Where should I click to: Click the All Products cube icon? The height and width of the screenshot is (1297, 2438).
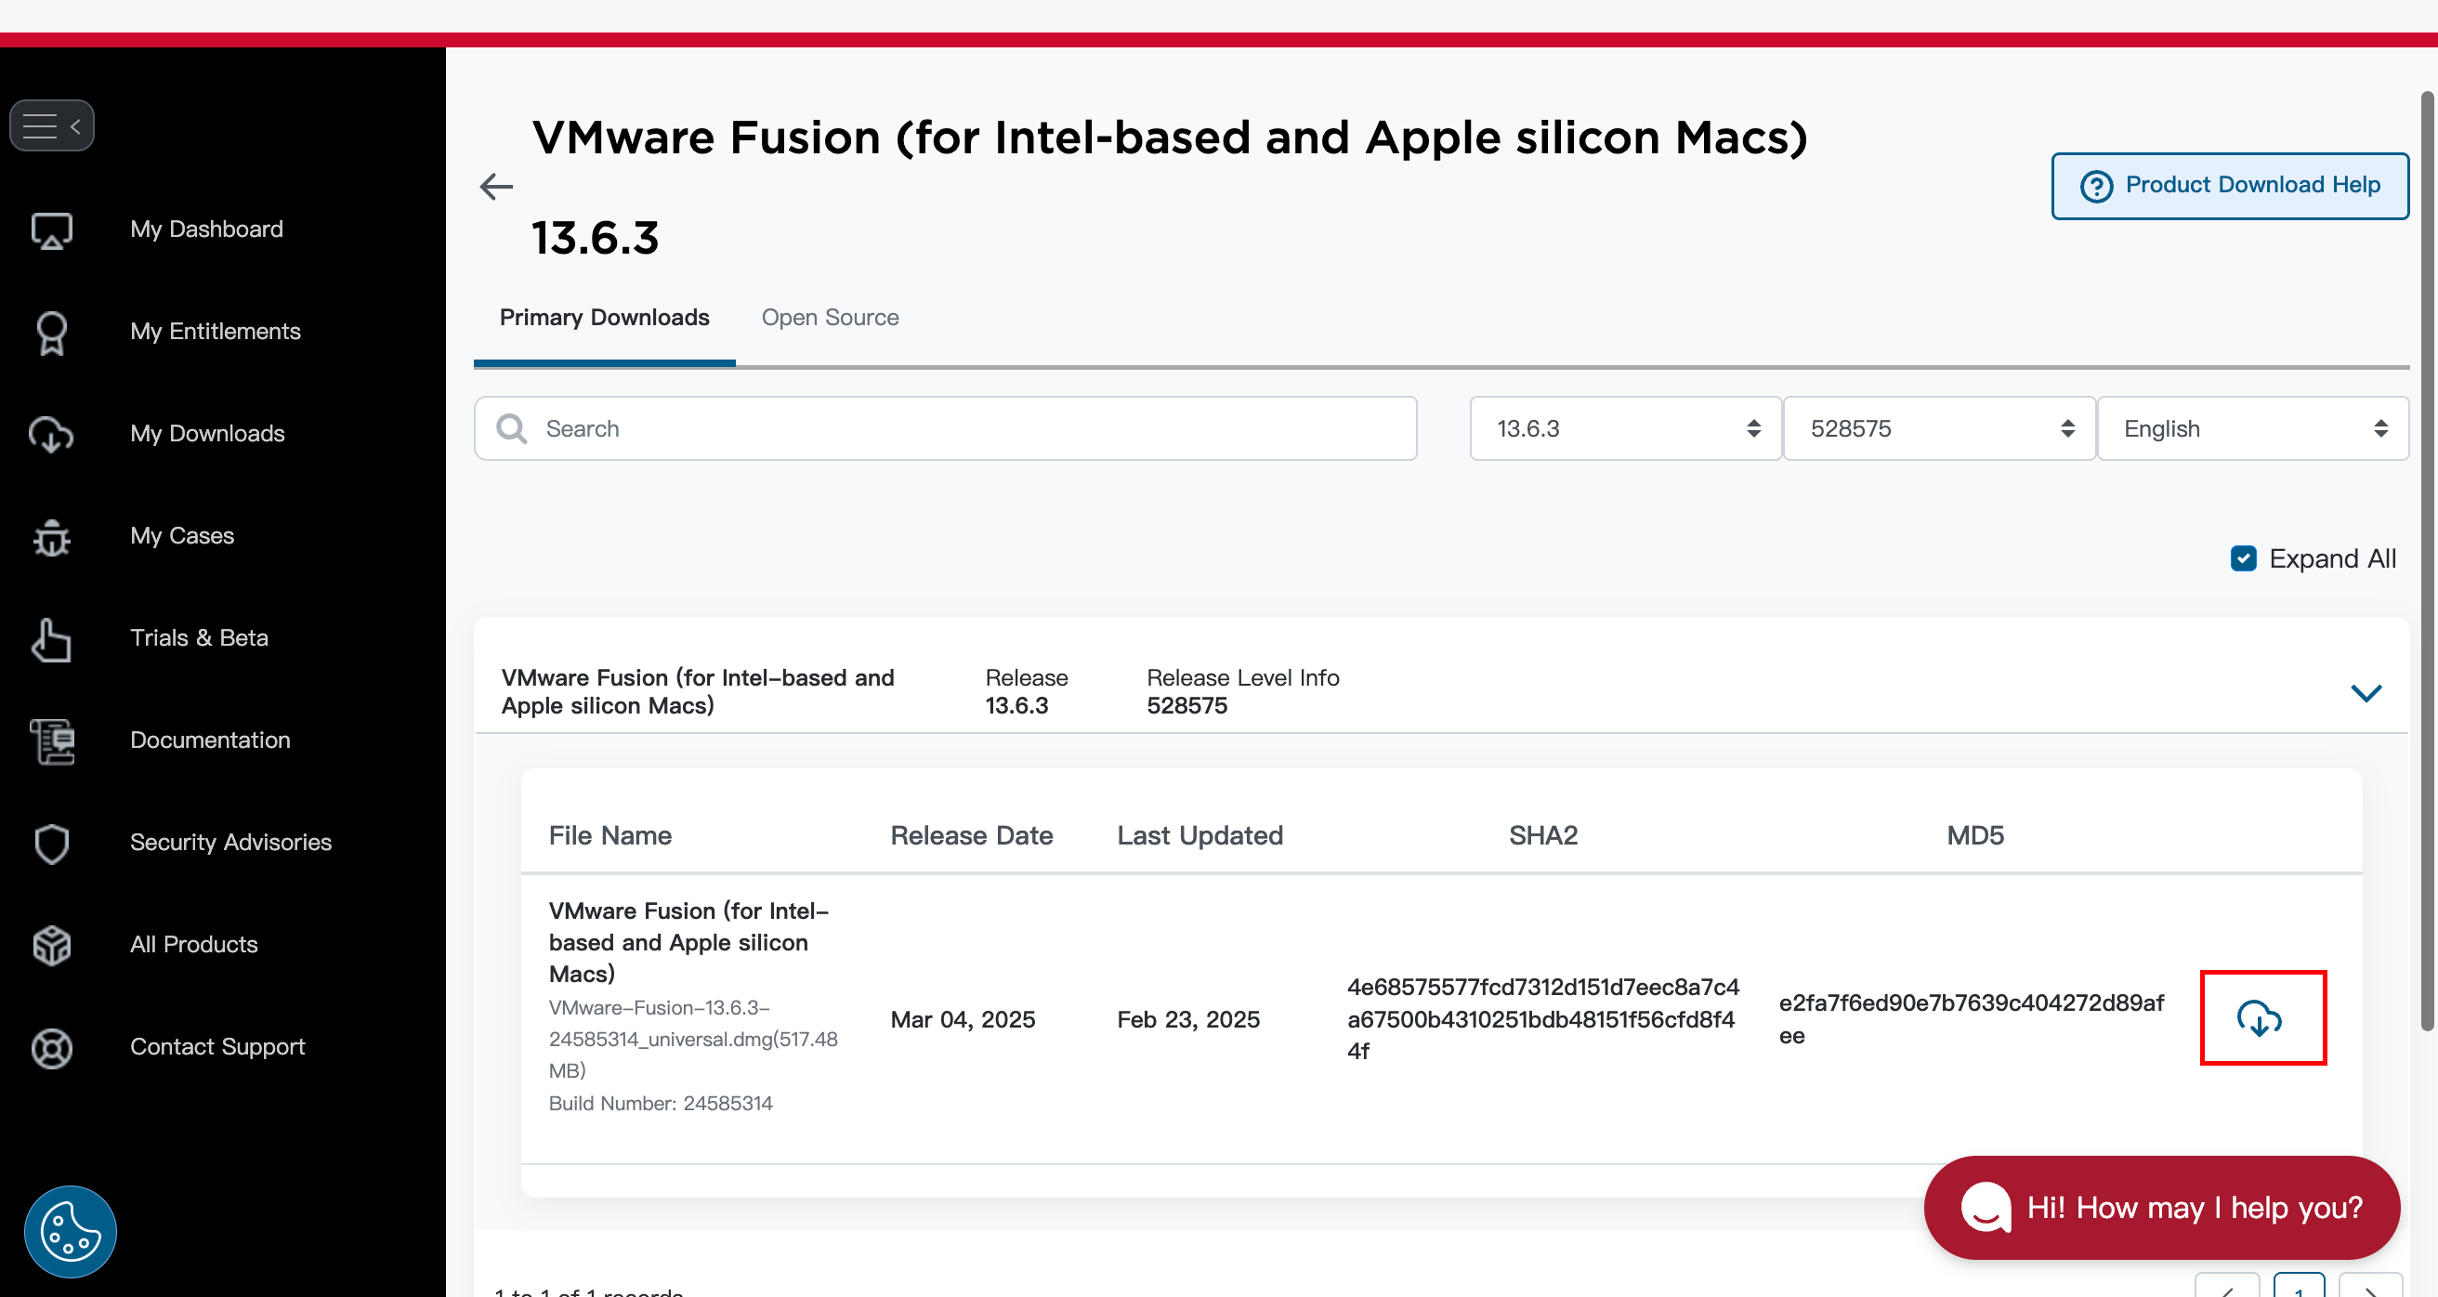point(51,945)
